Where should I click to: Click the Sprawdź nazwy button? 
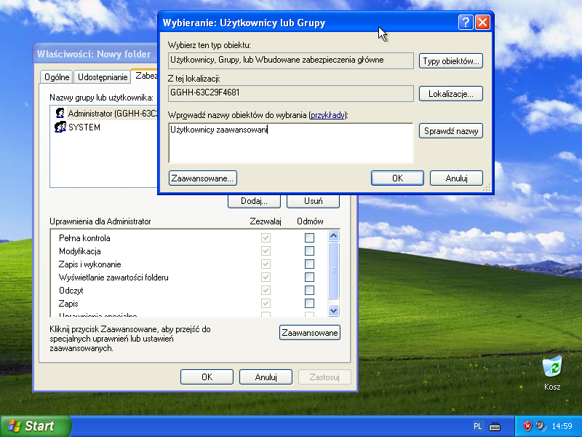point(450,131)
